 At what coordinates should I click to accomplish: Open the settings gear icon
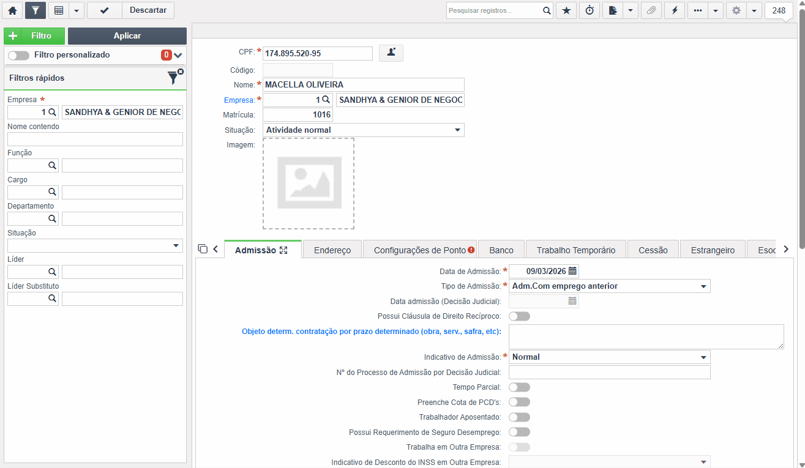[736, 10]
